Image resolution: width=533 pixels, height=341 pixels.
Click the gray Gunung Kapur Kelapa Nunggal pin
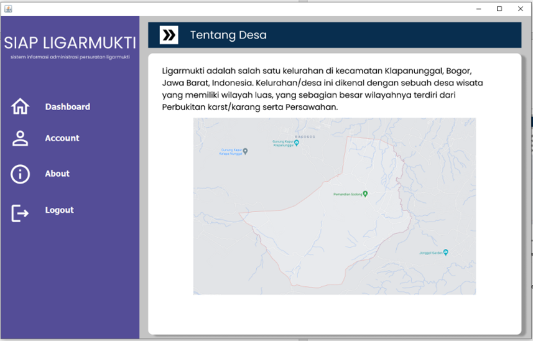245,151
